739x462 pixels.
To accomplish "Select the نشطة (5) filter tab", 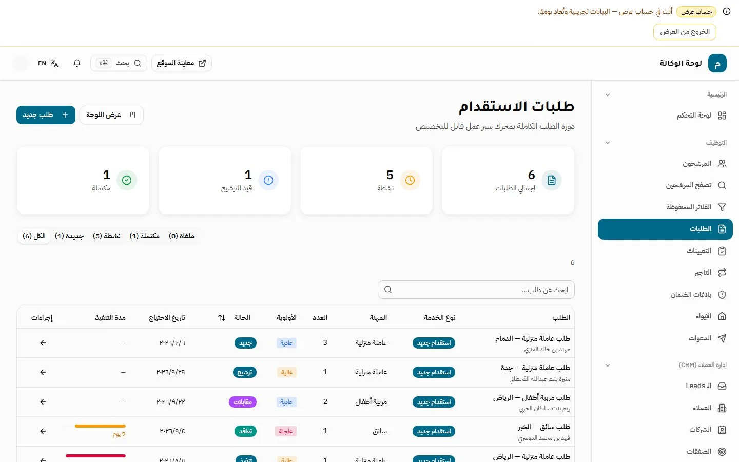I will click(107, 236).
